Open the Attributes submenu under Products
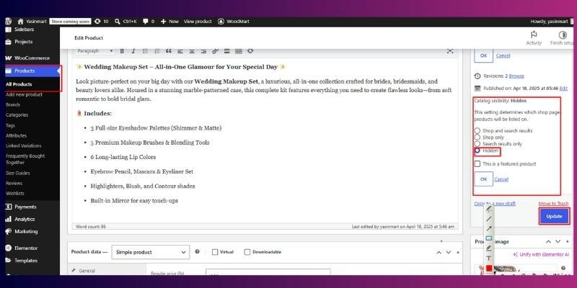This screenshot has width=577, height=288. click(16, 135)
